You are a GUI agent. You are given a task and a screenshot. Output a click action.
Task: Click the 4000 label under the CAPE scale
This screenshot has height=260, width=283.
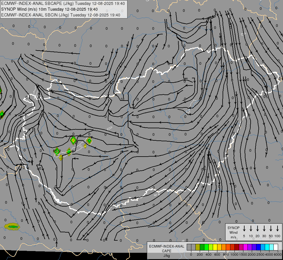[269, 255]
